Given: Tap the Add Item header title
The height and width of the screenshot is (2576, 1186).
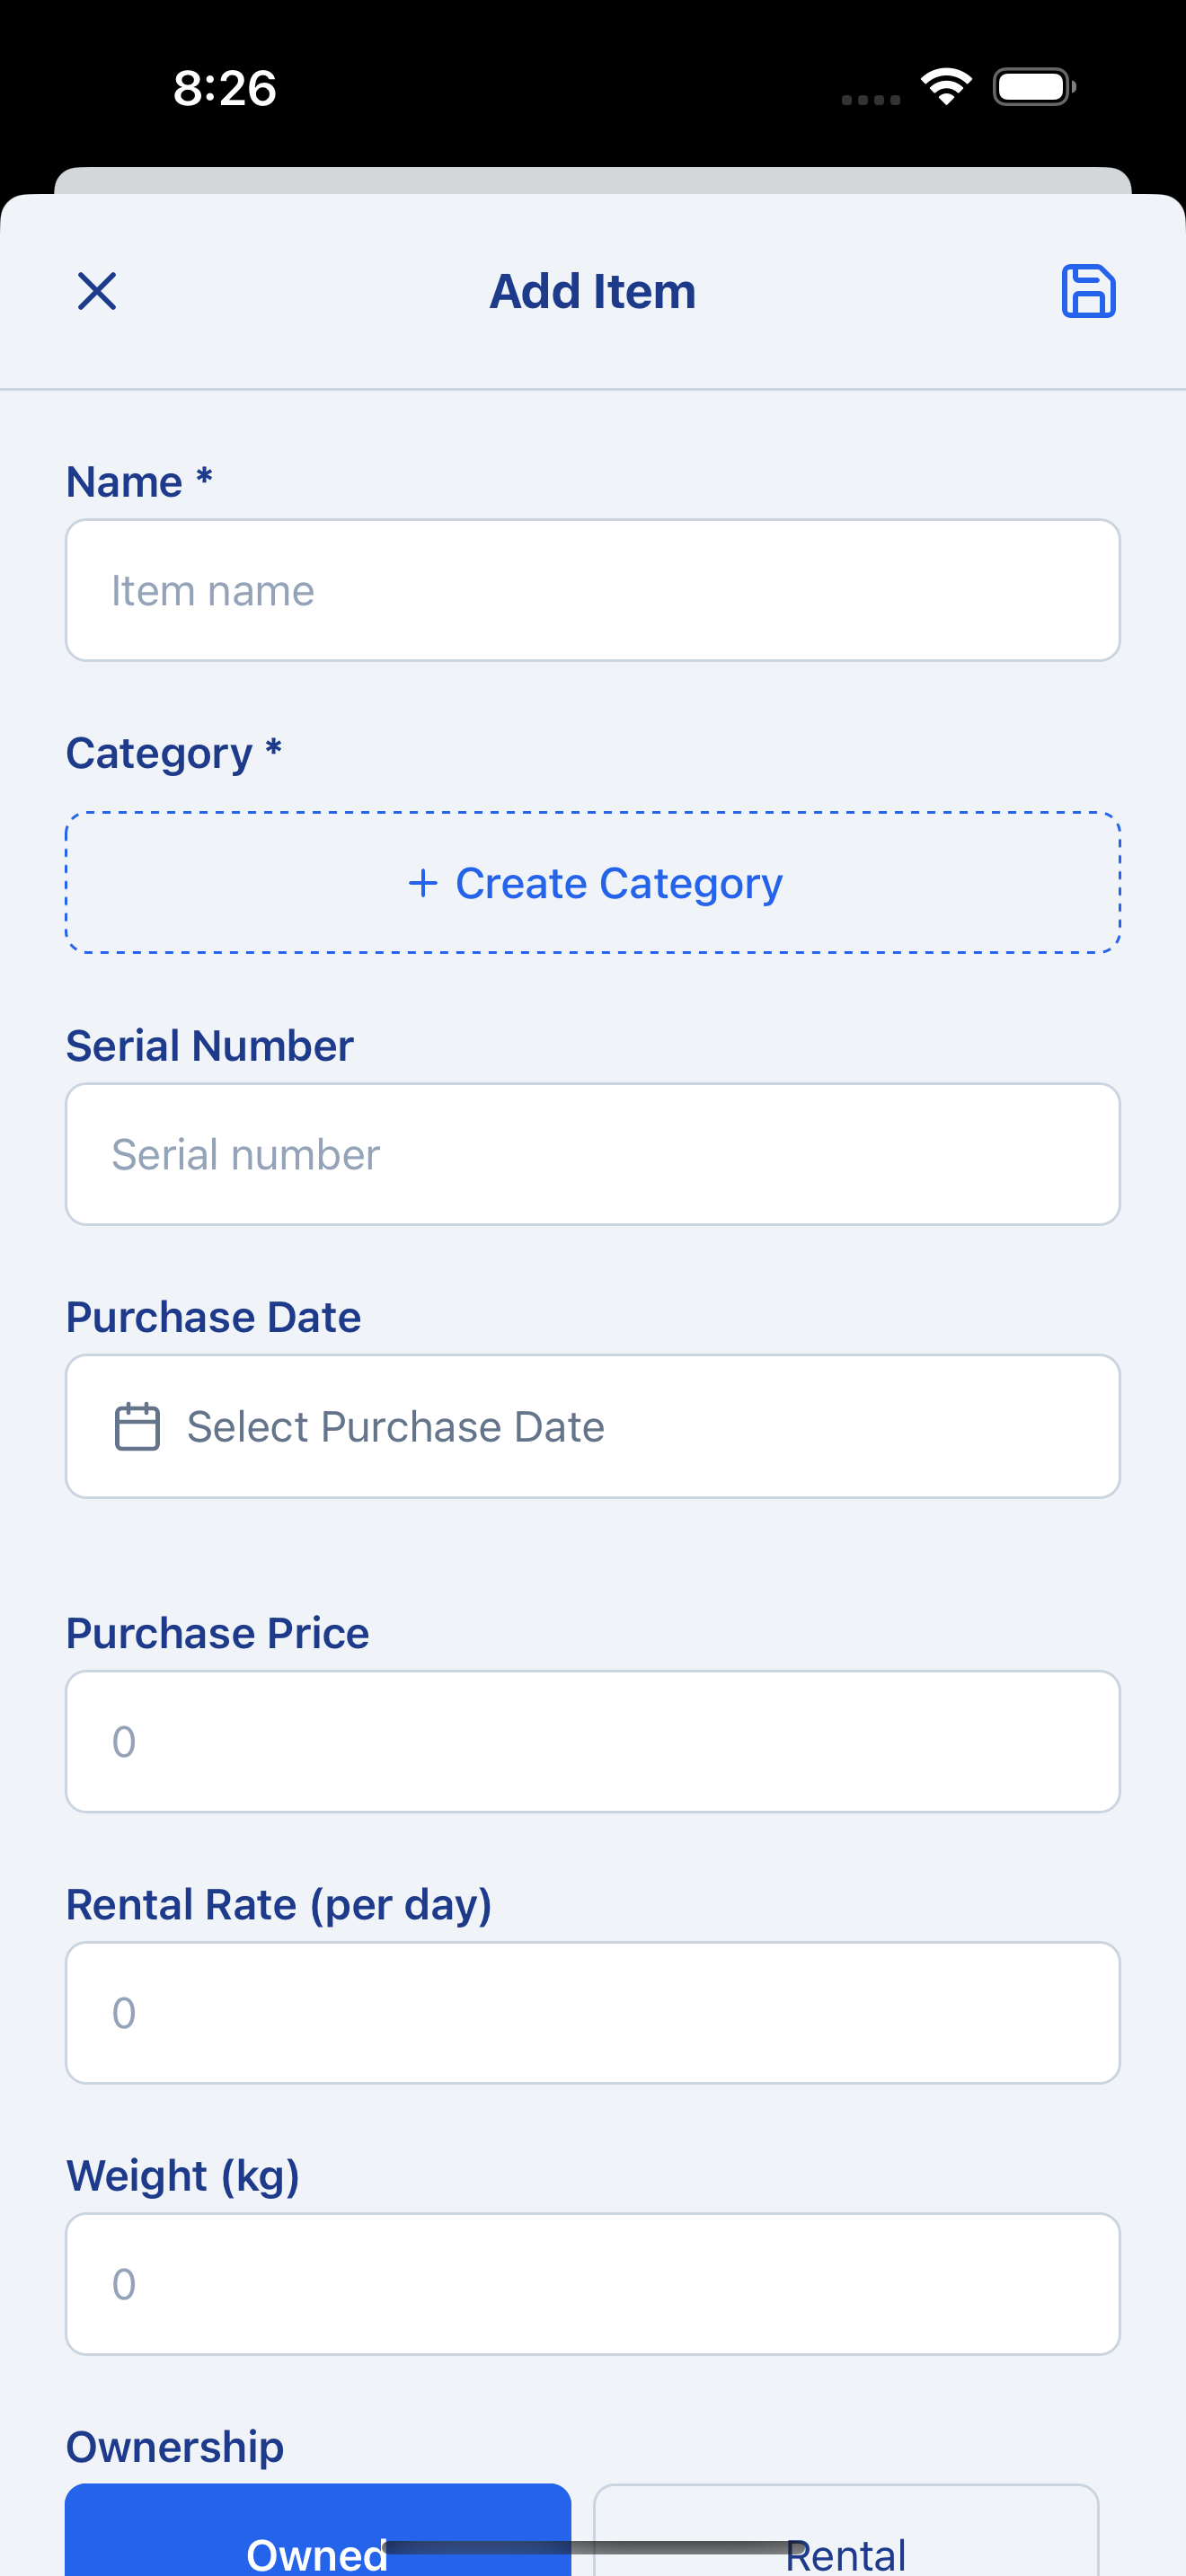Looking at the screenshot, I should (x=592, y=291).
